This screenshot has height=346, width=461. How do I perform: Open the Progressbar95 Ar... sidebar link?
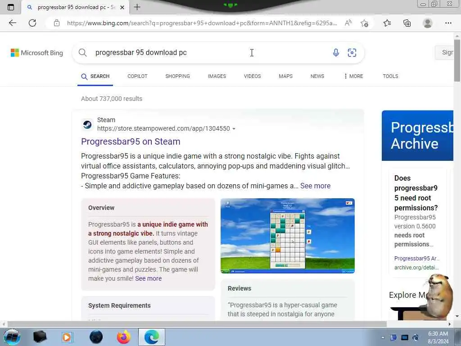click(416, 258)
